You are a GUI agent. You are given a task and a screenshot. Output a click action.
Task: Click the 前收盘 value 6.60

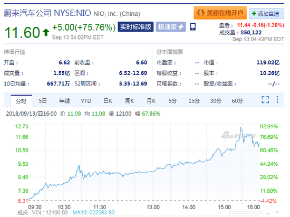click(x=142, y=63)
